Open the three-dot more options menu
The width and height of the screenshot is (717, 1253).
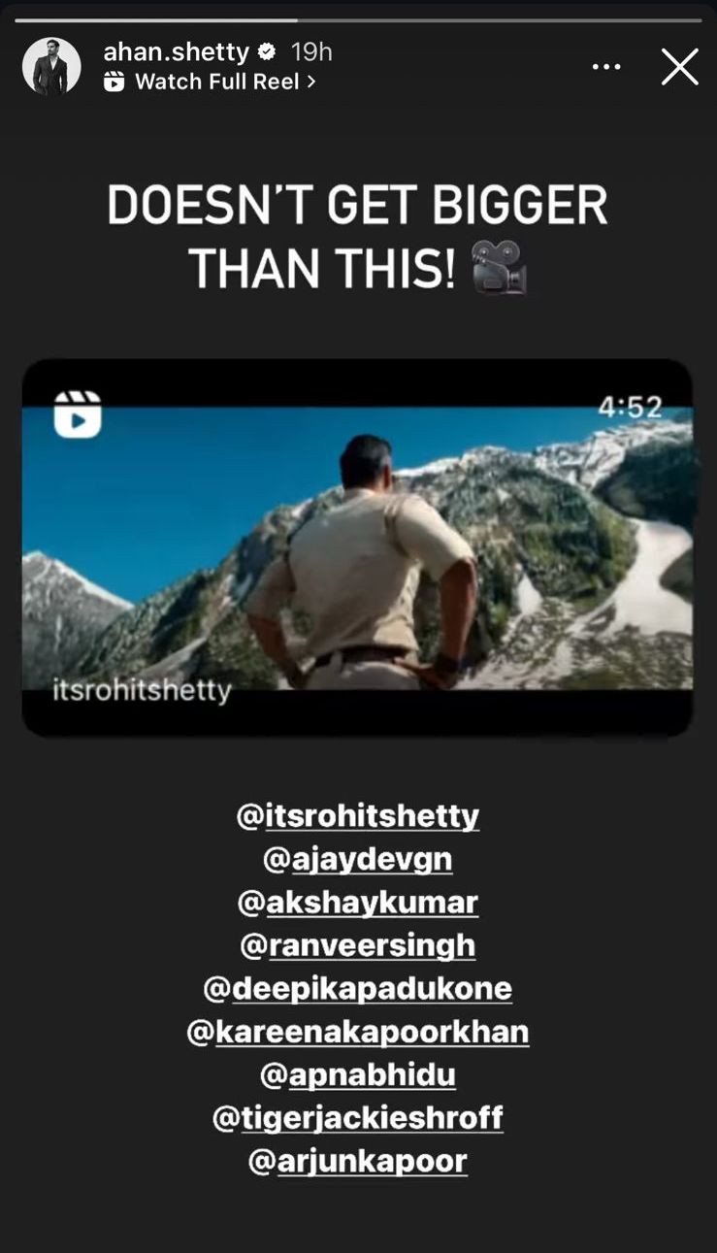[606, 67]
